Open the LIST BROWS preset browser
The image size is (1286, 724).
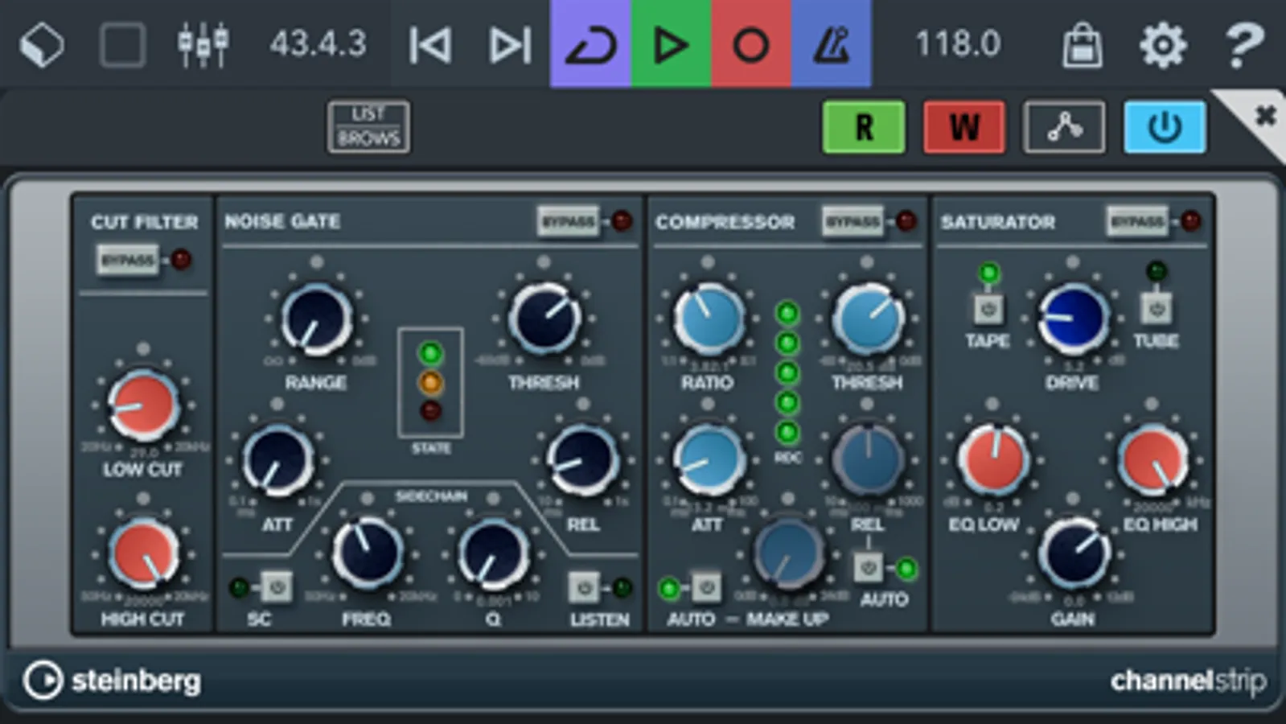368,126
